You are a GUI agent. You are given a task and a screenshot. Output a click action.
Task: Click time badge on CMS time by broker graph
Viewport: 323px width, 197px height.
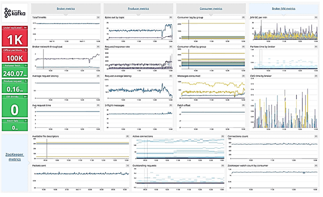[x=316, y=76]
